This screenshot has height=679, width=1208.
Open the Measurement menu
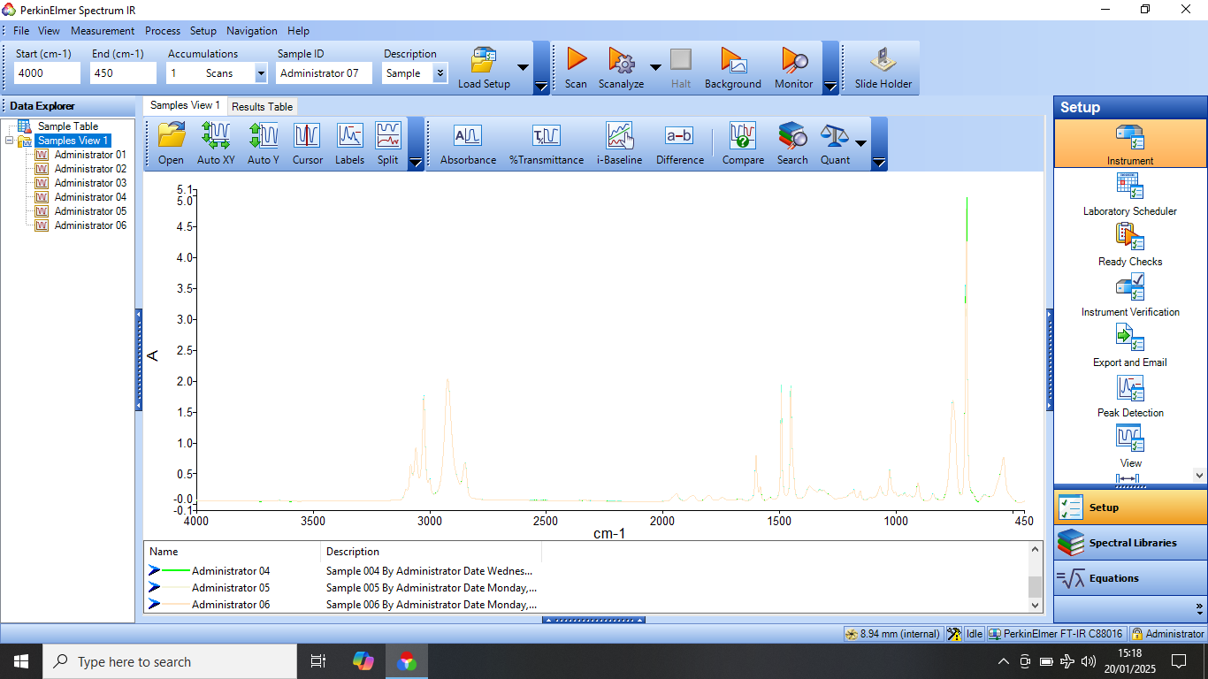click(103, 30)
